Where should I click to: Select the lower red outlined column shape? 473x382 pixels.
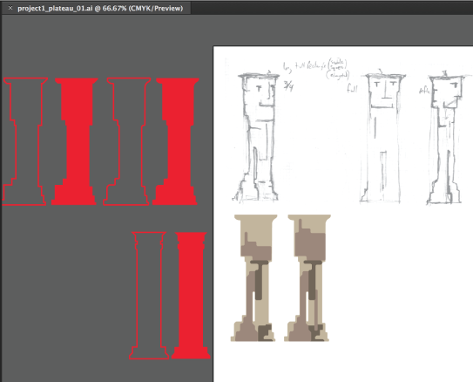(x=149, y=296)
